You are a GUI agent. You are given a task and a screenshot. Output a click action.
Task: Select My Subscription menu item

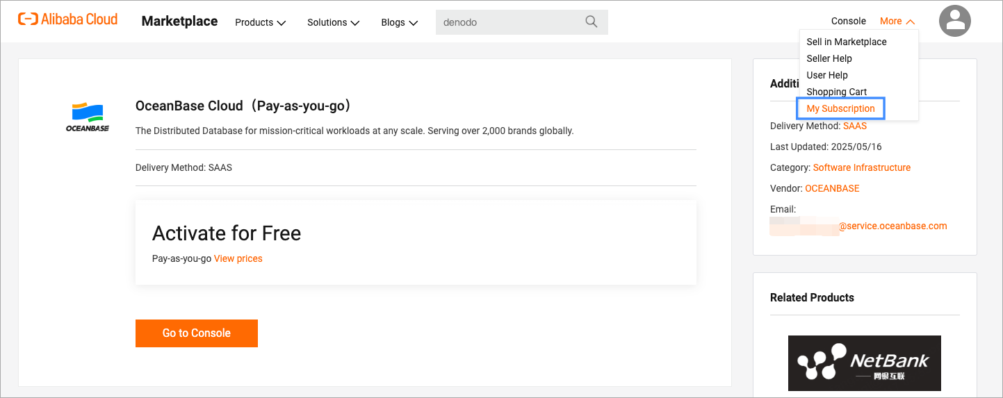click(x=840, y=108)
